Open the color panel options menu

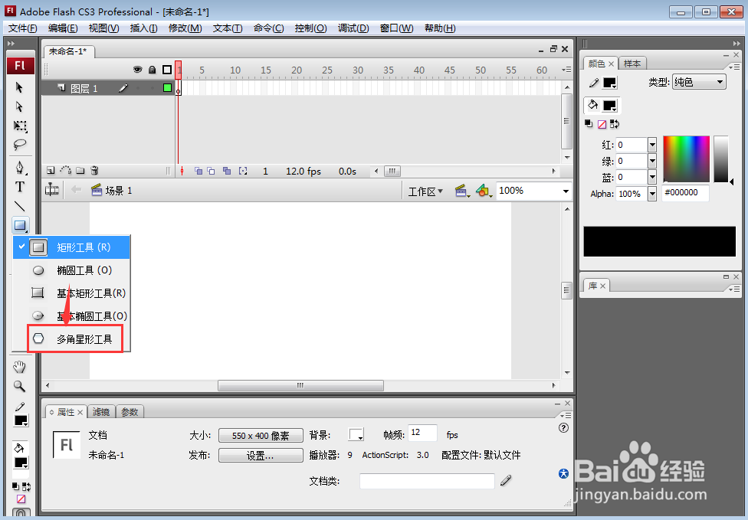pyautogui.click(x=734, y=67)
